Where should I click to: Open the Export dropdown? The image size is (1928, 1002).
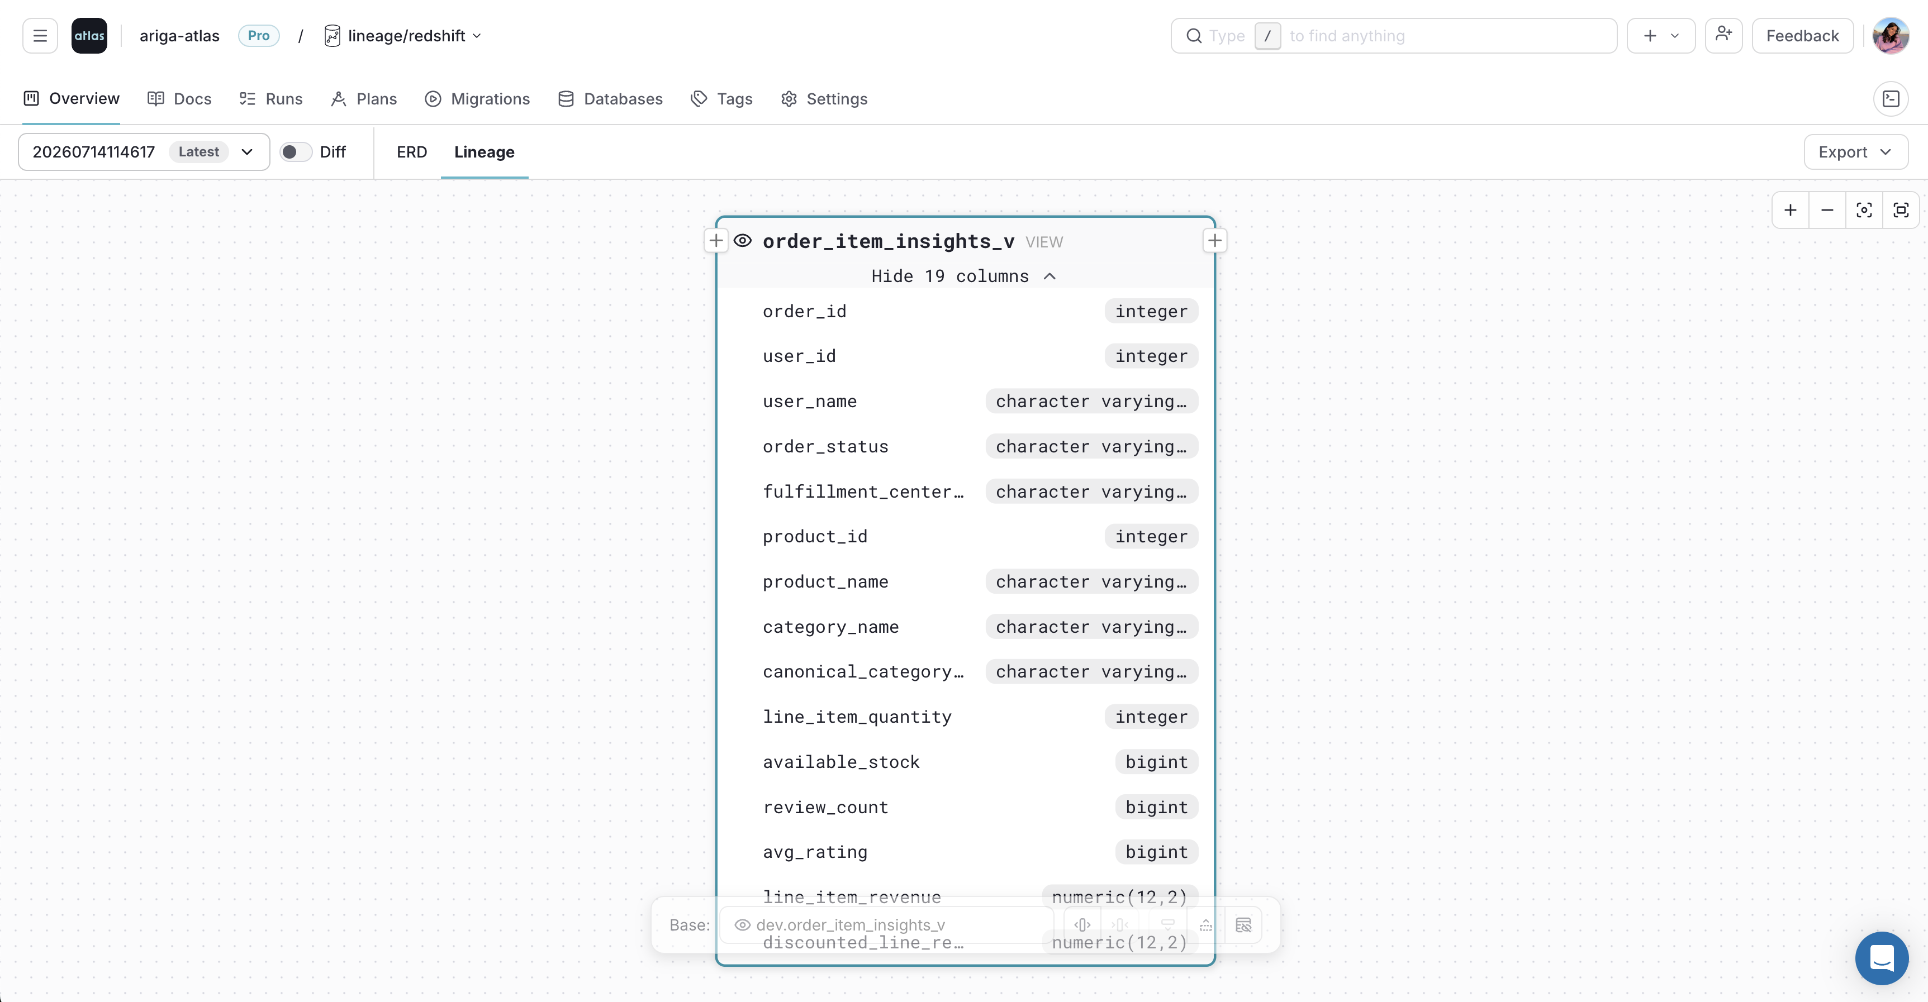point(1856,152)
